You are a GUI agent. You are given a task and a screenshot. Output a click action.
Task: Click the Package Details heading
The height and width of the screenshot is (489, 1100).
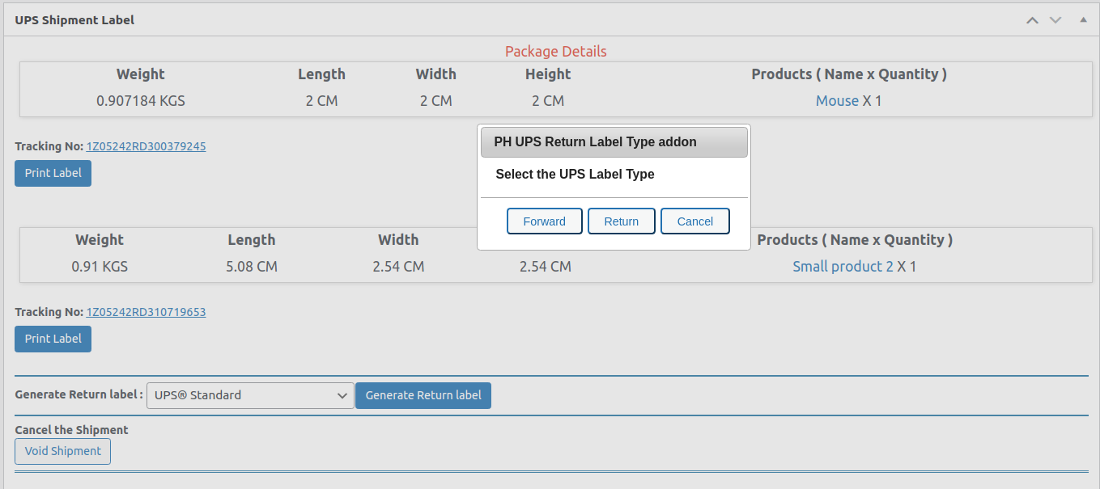[x=555, y=52]
